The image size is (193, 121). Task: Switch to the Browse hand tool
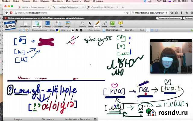tap(83, 24)
